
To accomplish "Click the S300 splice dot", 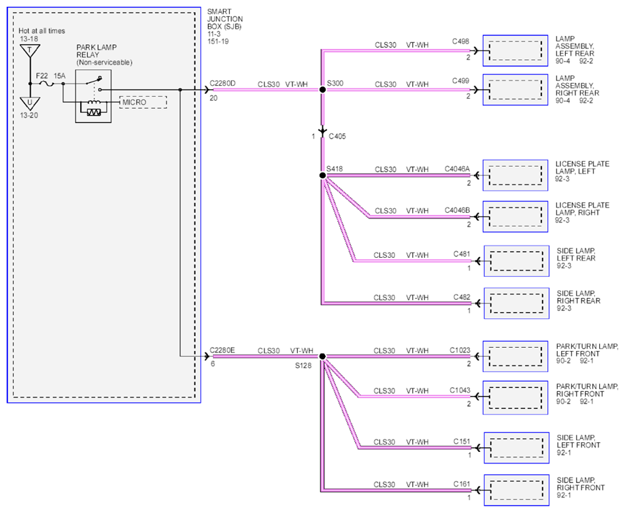I will (x=322, y=90).
